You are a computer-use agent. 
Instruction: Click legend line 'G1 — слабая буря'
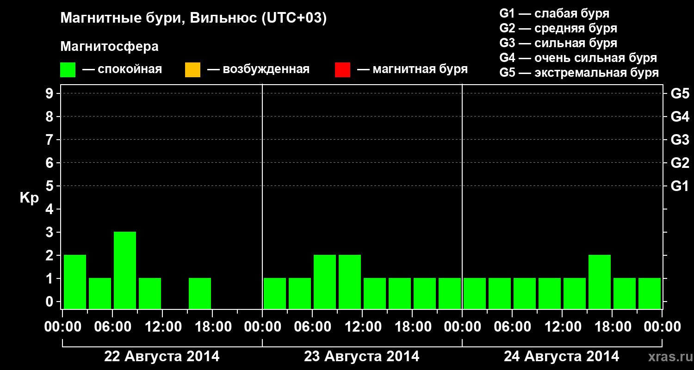tap(554, 13)
